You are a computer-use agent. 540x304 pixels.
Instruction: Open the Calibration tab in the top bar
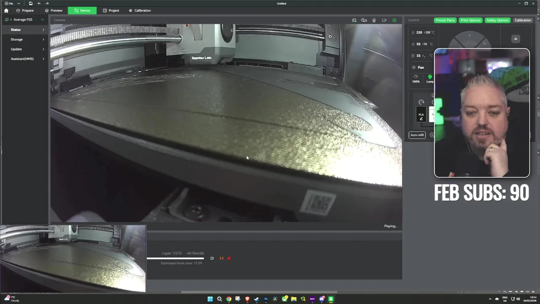point(140,11)
